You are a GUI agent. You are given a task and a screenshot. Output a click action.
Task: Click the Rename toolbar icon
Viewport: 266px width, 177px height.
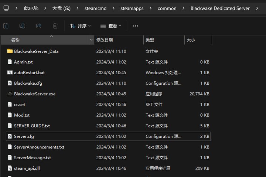click(x=22, y=26)
